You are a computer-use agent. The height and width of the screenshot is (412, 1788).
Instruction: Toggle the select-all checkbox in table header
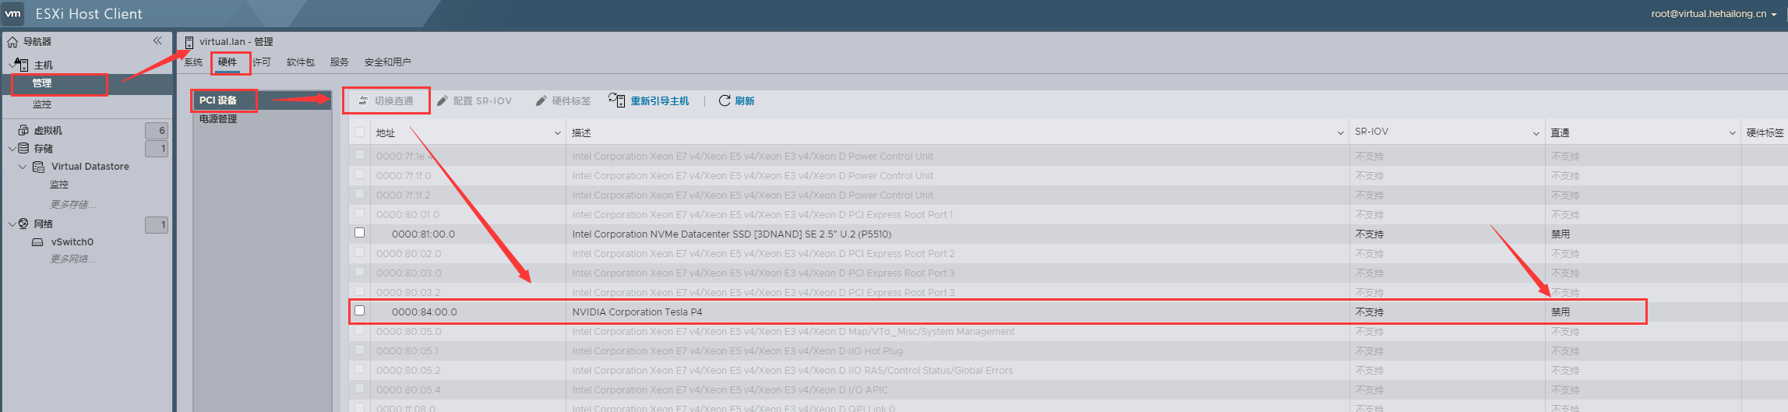click(x=360, y=132)
